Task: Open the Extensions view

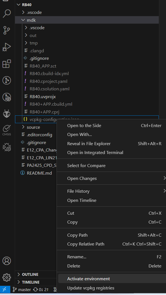Action: pos(7,64)
